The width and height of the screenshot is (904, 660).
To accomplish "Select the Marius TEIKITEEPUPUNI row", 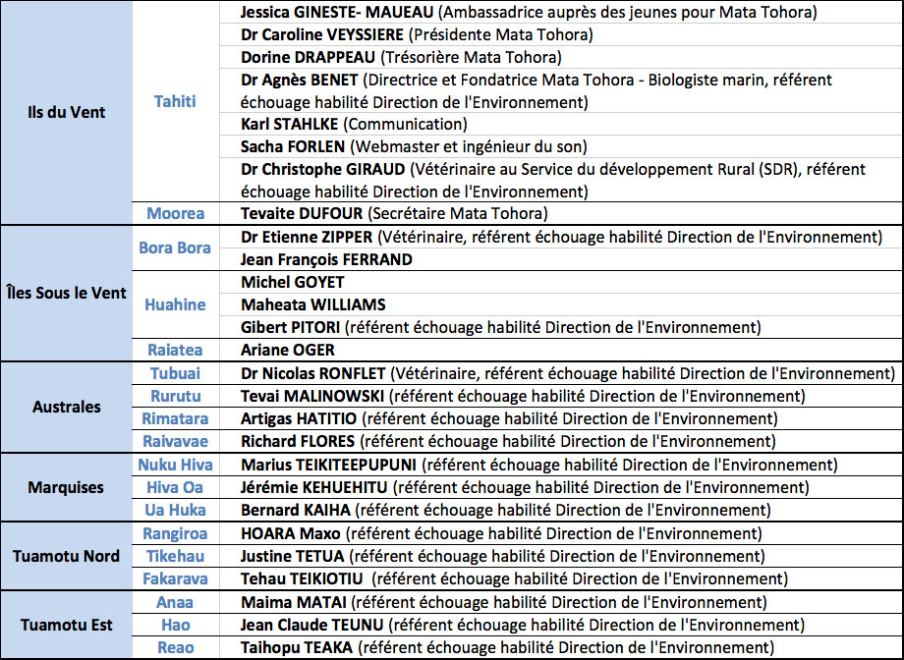I will [x=561, y=465].
